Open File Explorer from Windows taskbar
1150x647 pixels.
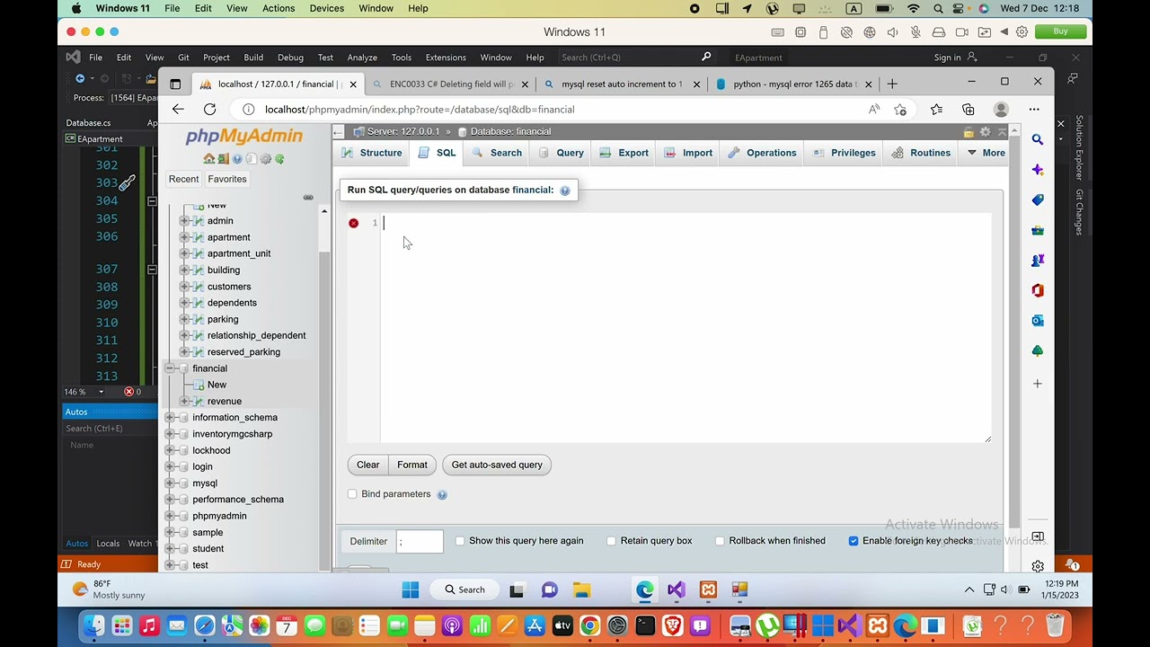click(x=581, y=590)
